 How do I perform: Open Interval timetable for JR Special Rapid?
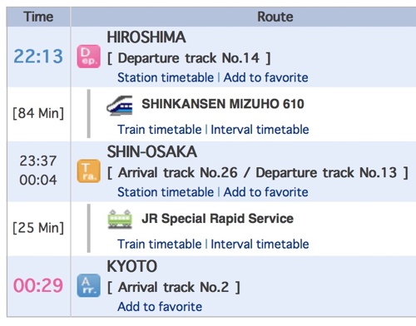(x=260, y=244)
